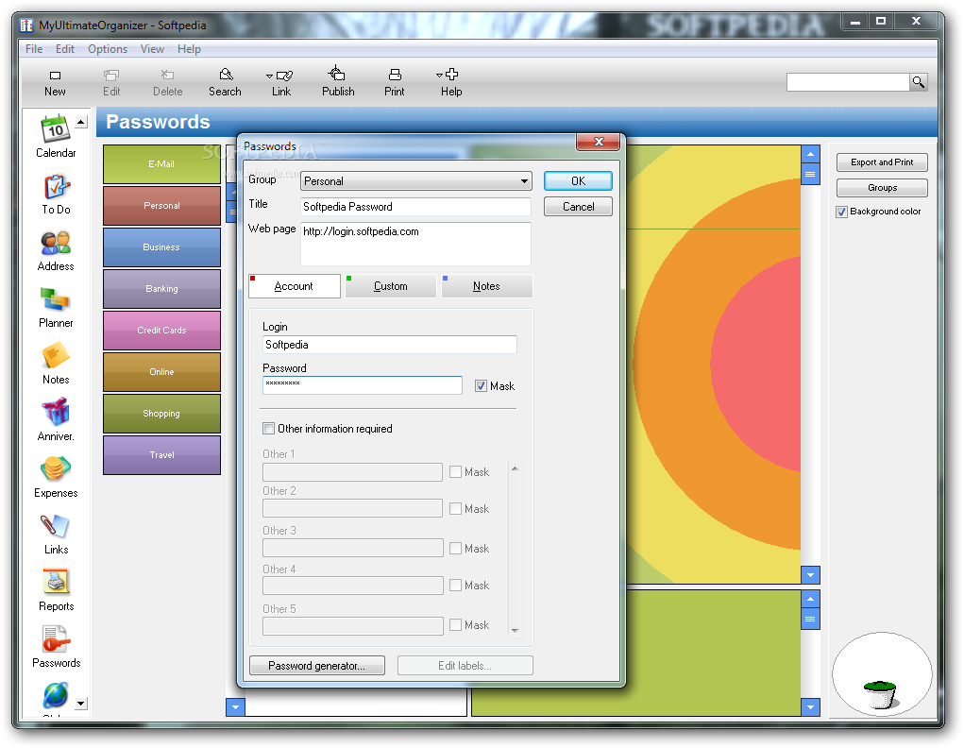Open the Group dropdown showing Personal
The image size is (964, 748).
click(x=416, y=180)
